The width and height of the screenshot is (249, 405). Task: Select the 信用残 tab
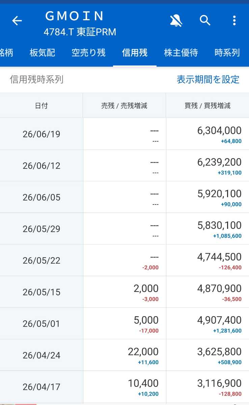tap(135, 53)
